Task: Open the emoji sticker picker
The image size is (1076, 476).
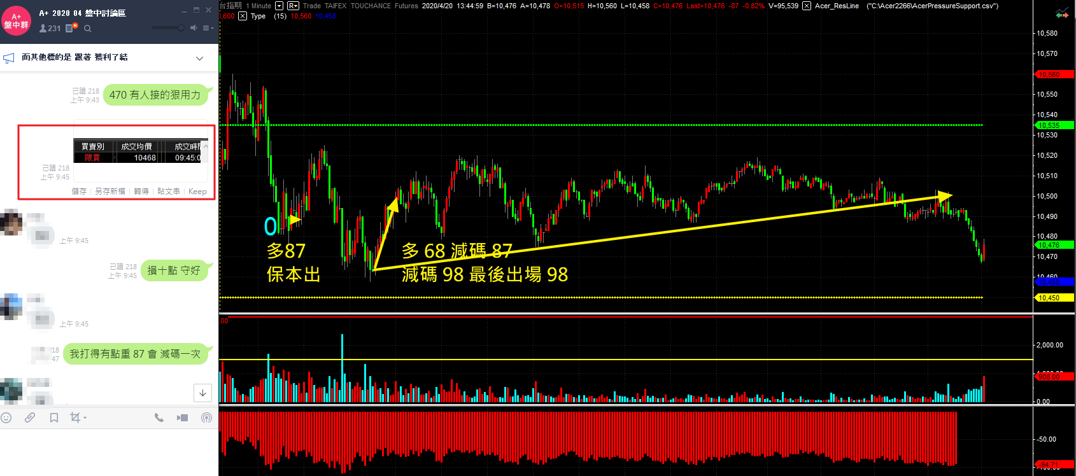Action: tap(6, 417)
